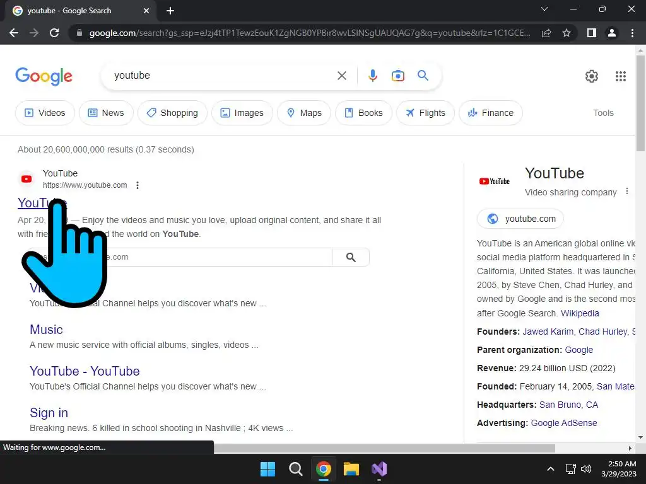The width and height of the screenshot is (646, 484).
Task: Click the vertical page scrollbar
Action: pos(640,103)
